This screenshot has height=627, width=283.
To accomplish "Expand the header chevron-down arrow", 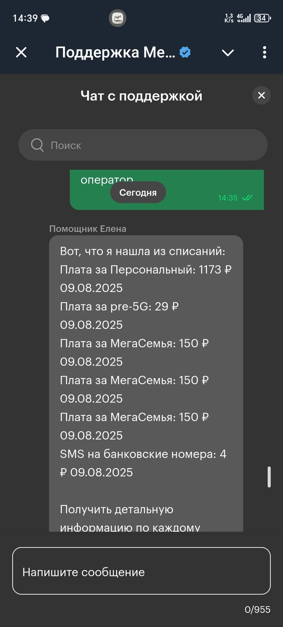I will (x=228, y=53).
